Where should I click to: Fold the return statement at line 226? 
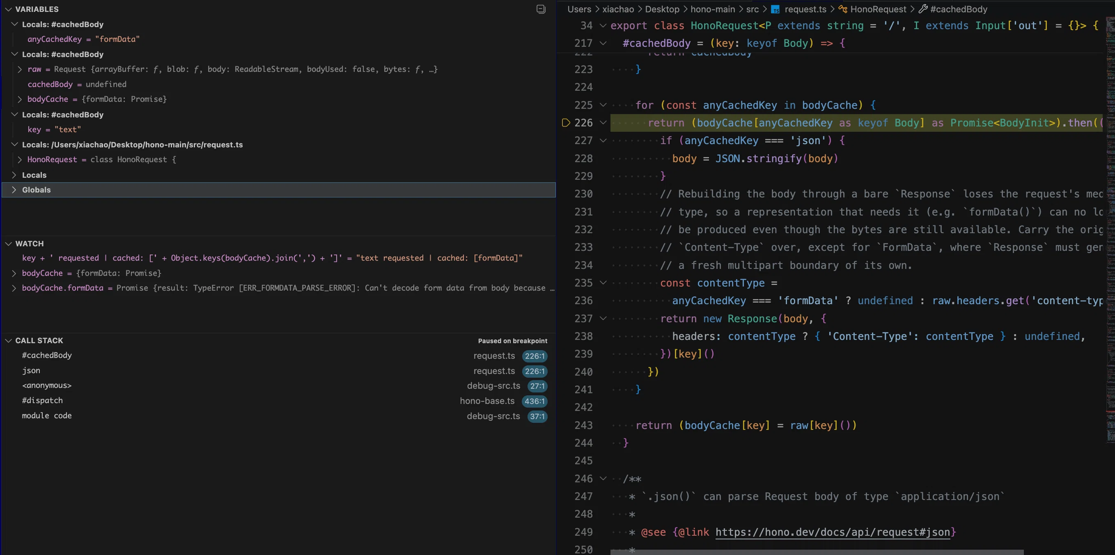(603, 123)
